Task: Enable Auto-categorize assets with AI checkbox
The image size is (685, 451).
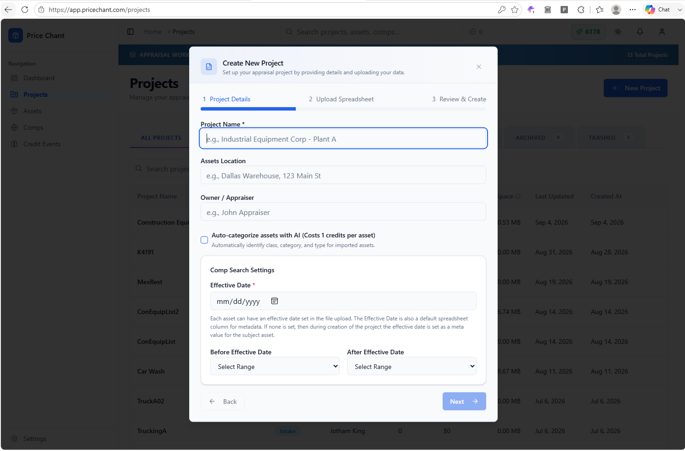Action: pos(204,240)
